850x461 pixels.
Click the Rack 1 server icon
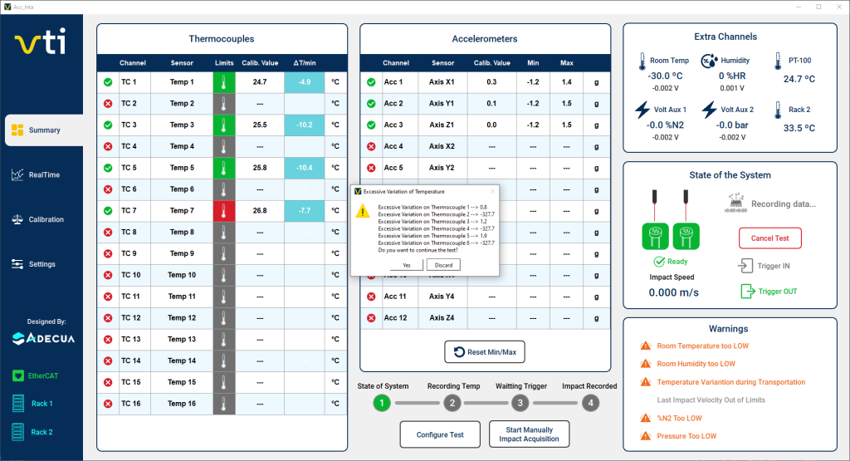[17, 404]
